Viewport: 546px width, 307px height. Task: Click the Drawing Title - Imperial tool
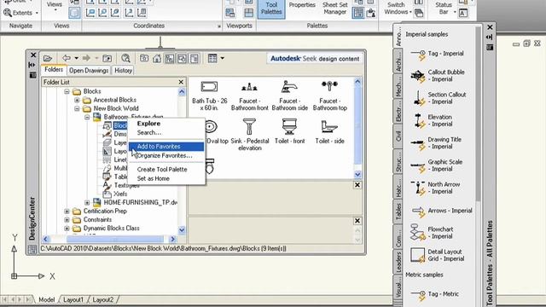pyautogui.click(x=436, y=143)
